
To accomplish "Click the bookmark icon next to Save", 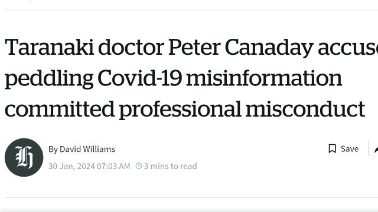I will 332,148.
